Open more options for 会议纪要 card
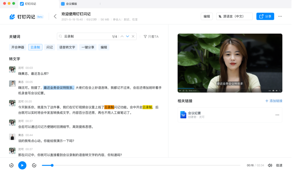Viewport: 293px width, 171px height. (x=277, y=115)
